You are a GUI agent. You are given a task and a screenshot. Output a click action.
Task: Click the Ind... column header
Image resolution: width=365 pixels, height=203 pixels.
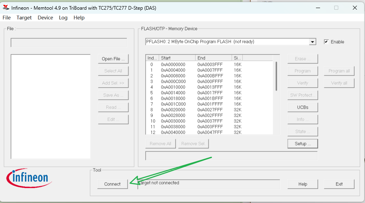pyautogui.click(x=152, y=58)
